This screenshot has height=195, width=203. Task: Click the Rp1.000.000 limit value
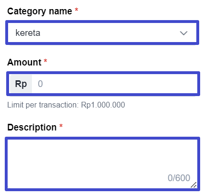coord(103,105)
